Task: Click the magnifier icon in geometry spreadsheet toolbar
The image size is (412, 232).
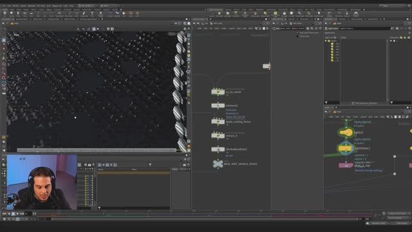Action: (x=86, y=165)
